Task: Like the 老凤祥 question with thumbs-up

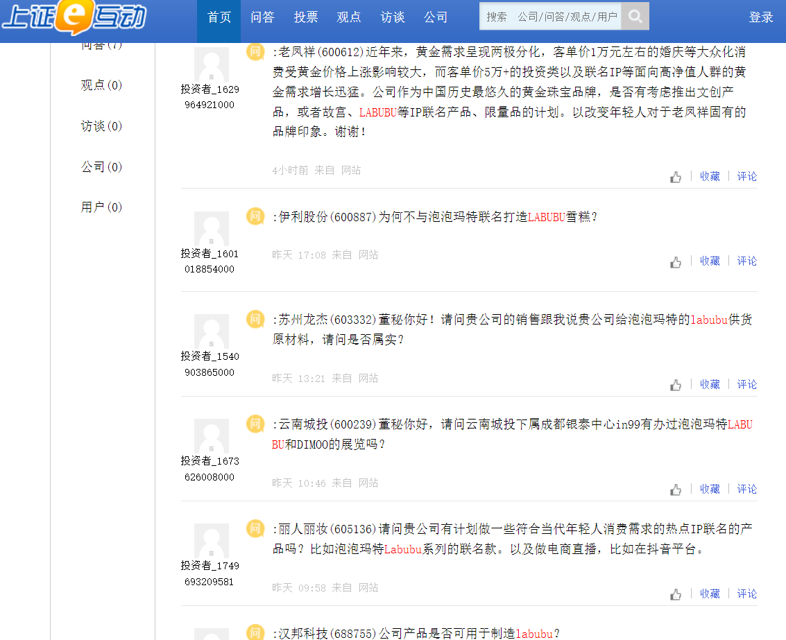Action: (676, 178)
